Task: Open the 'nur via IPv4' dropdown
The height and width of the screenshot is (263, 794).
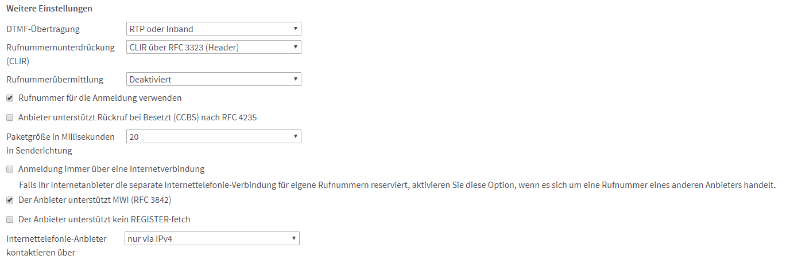Action: 212,238
